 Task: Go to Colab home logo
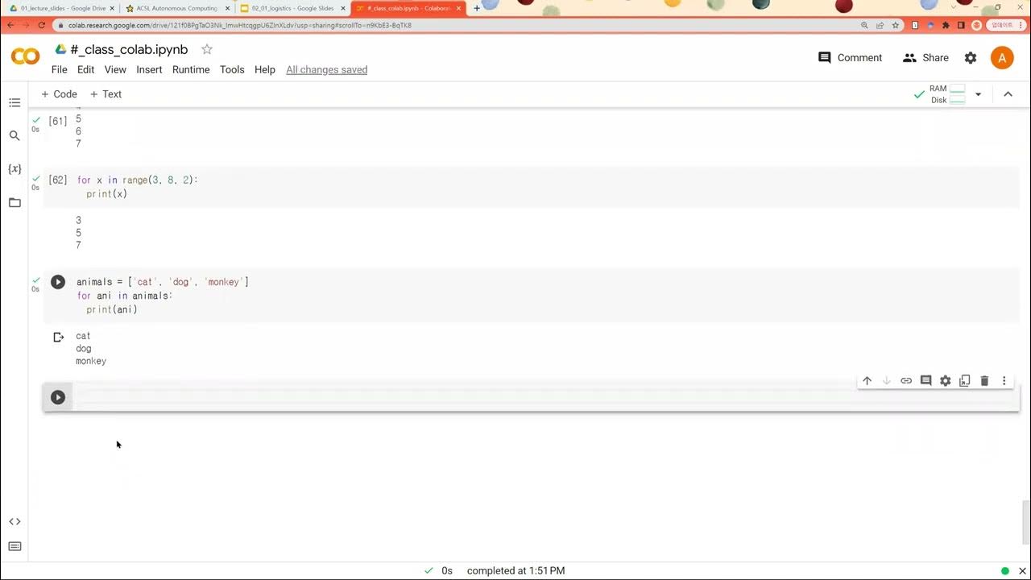tap(25, 56)
